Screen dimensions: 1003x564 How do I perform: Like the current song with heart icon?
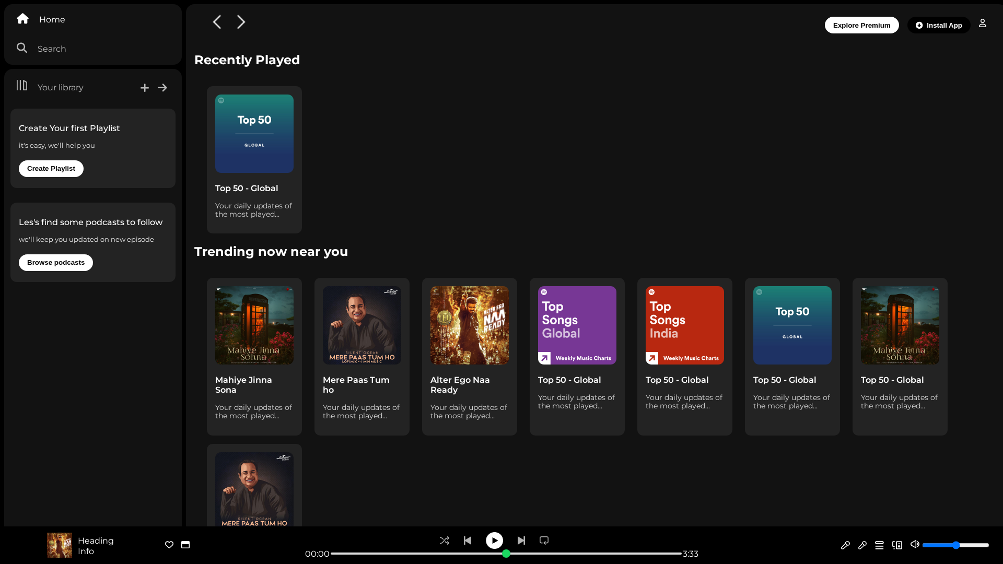point(169,545)
